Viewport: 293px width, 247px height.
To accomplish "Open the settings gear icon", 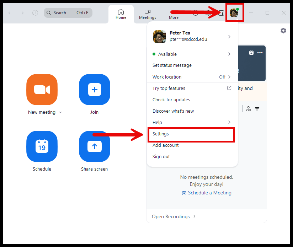I will (x=283, y=31).
